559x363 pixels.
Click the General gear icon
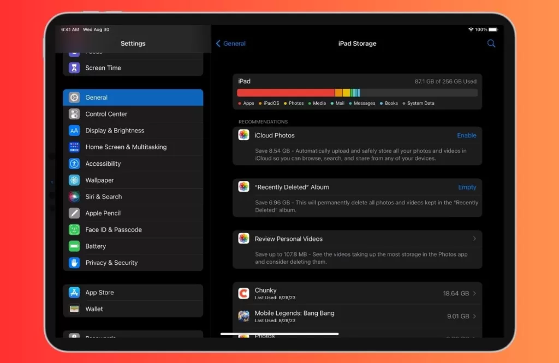pos(74,97)
